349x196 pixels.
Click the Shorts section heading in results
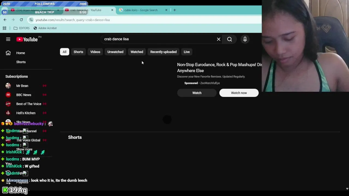pyautogui.click(x=75, y=137)
